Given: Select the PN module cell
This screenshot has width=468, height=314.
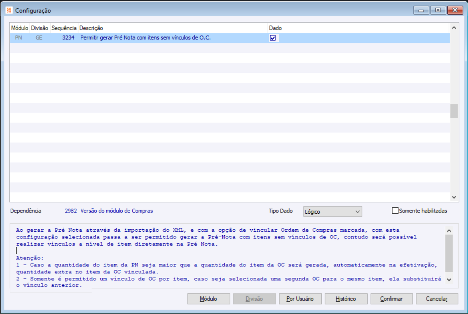Looking at the screenshot, I should point(18,38).
